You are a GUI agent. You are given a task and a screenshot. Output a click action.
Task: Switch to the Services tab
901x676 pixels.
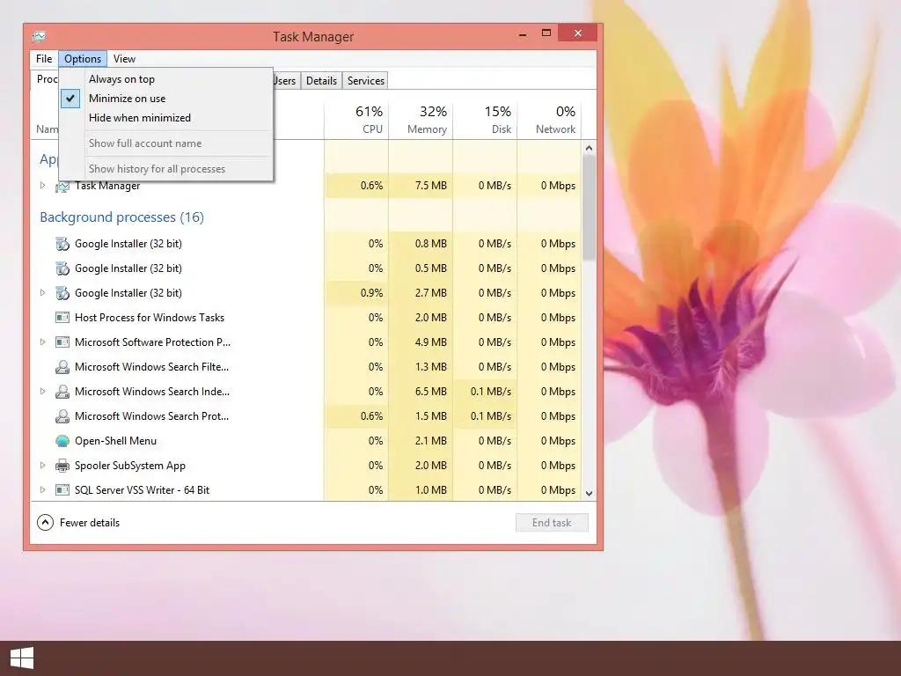[365, 80]
